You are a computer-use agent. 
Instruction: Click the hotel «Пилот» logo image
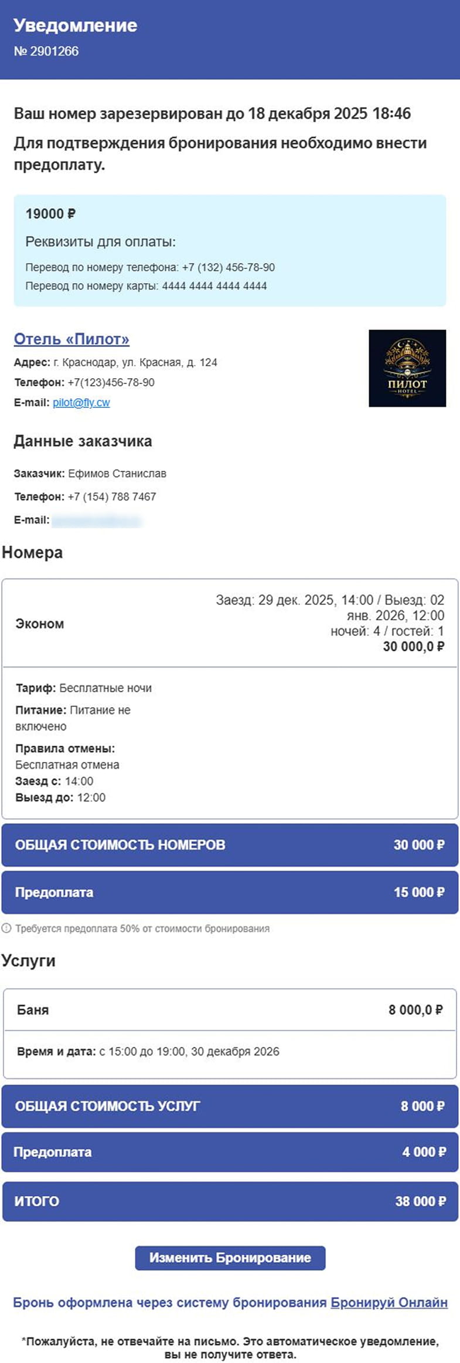[408, 368]
